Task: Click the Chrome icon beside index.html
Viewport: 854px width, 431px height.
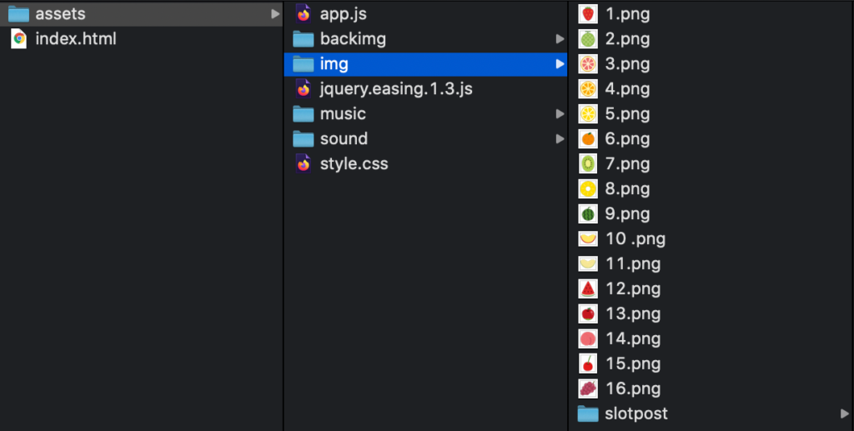Action: click(x=19, y=38)
